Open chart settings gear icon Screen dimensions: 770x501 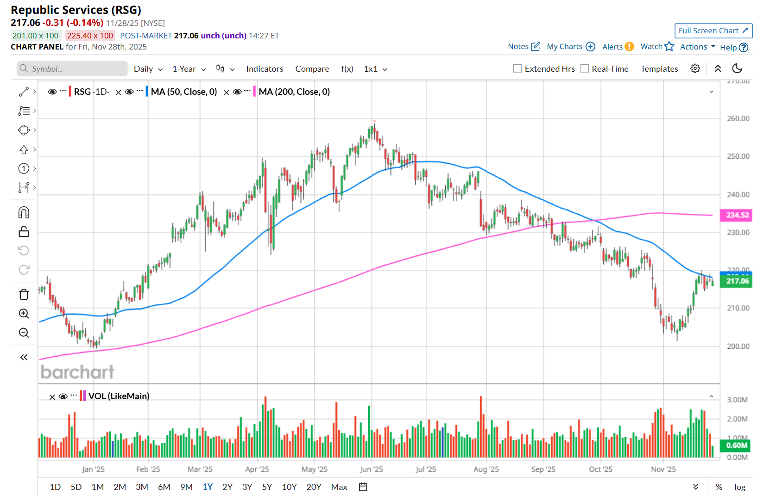(x=695, y=68)
